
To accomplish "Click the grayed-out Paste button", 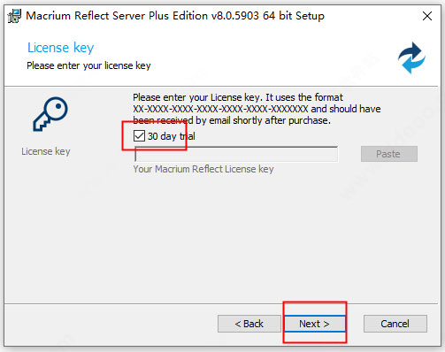I will pyautogui.click(x=389, y=154).
